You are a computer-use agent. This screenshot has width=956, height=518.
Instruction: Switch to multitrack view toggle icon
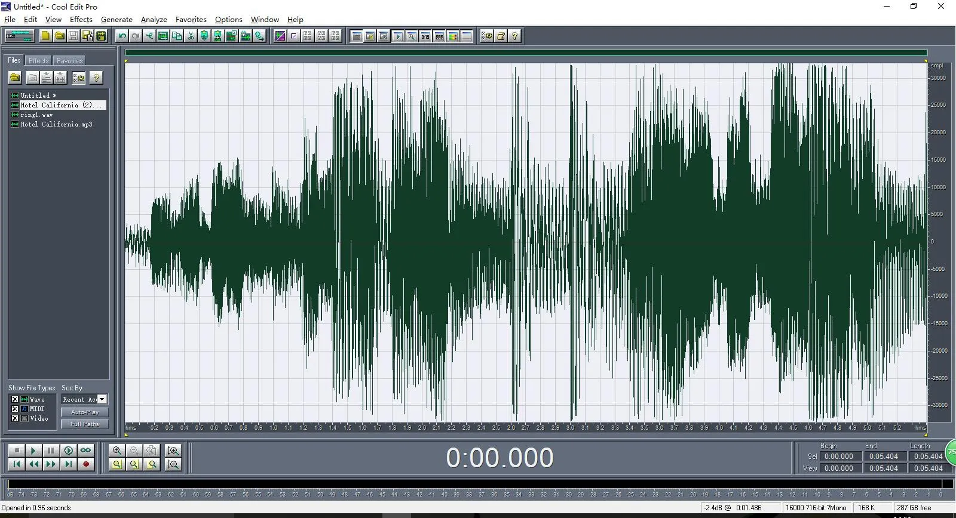[19, 36]
